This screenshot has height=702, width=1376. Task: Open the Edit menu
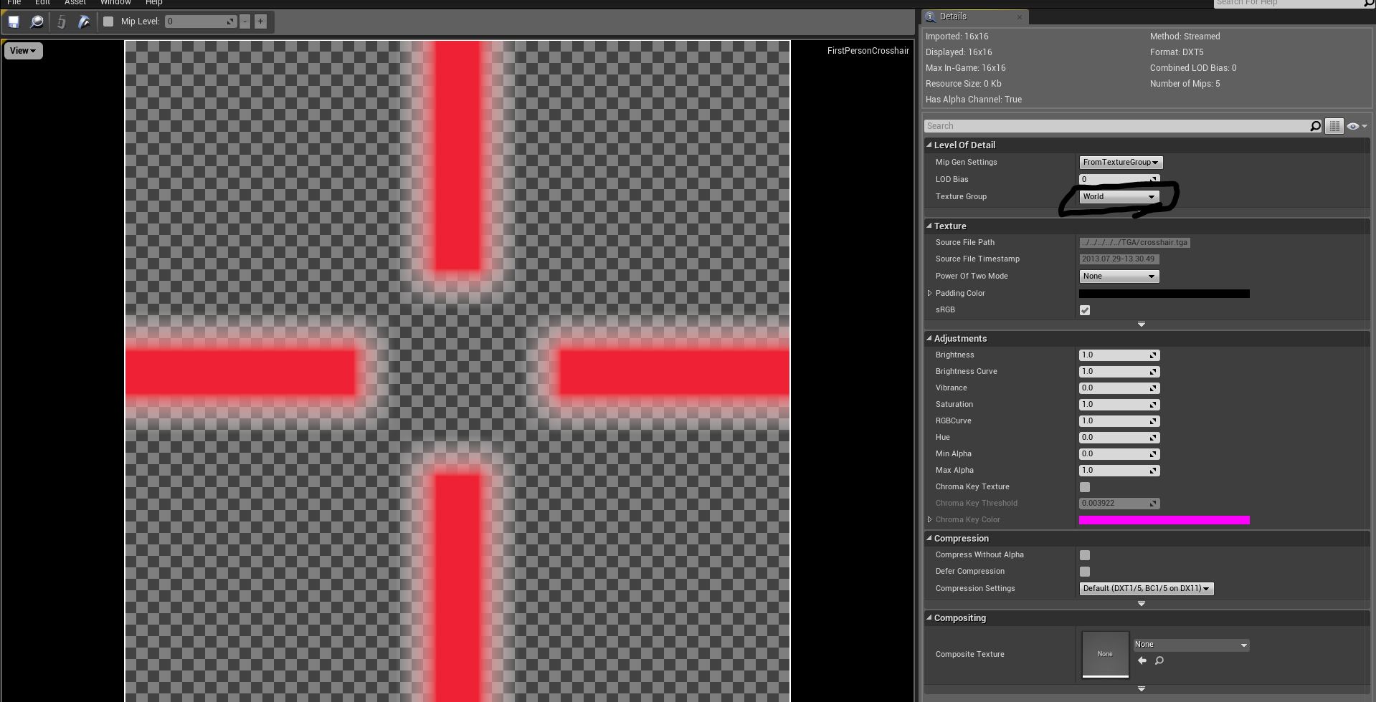pos(42,3)
